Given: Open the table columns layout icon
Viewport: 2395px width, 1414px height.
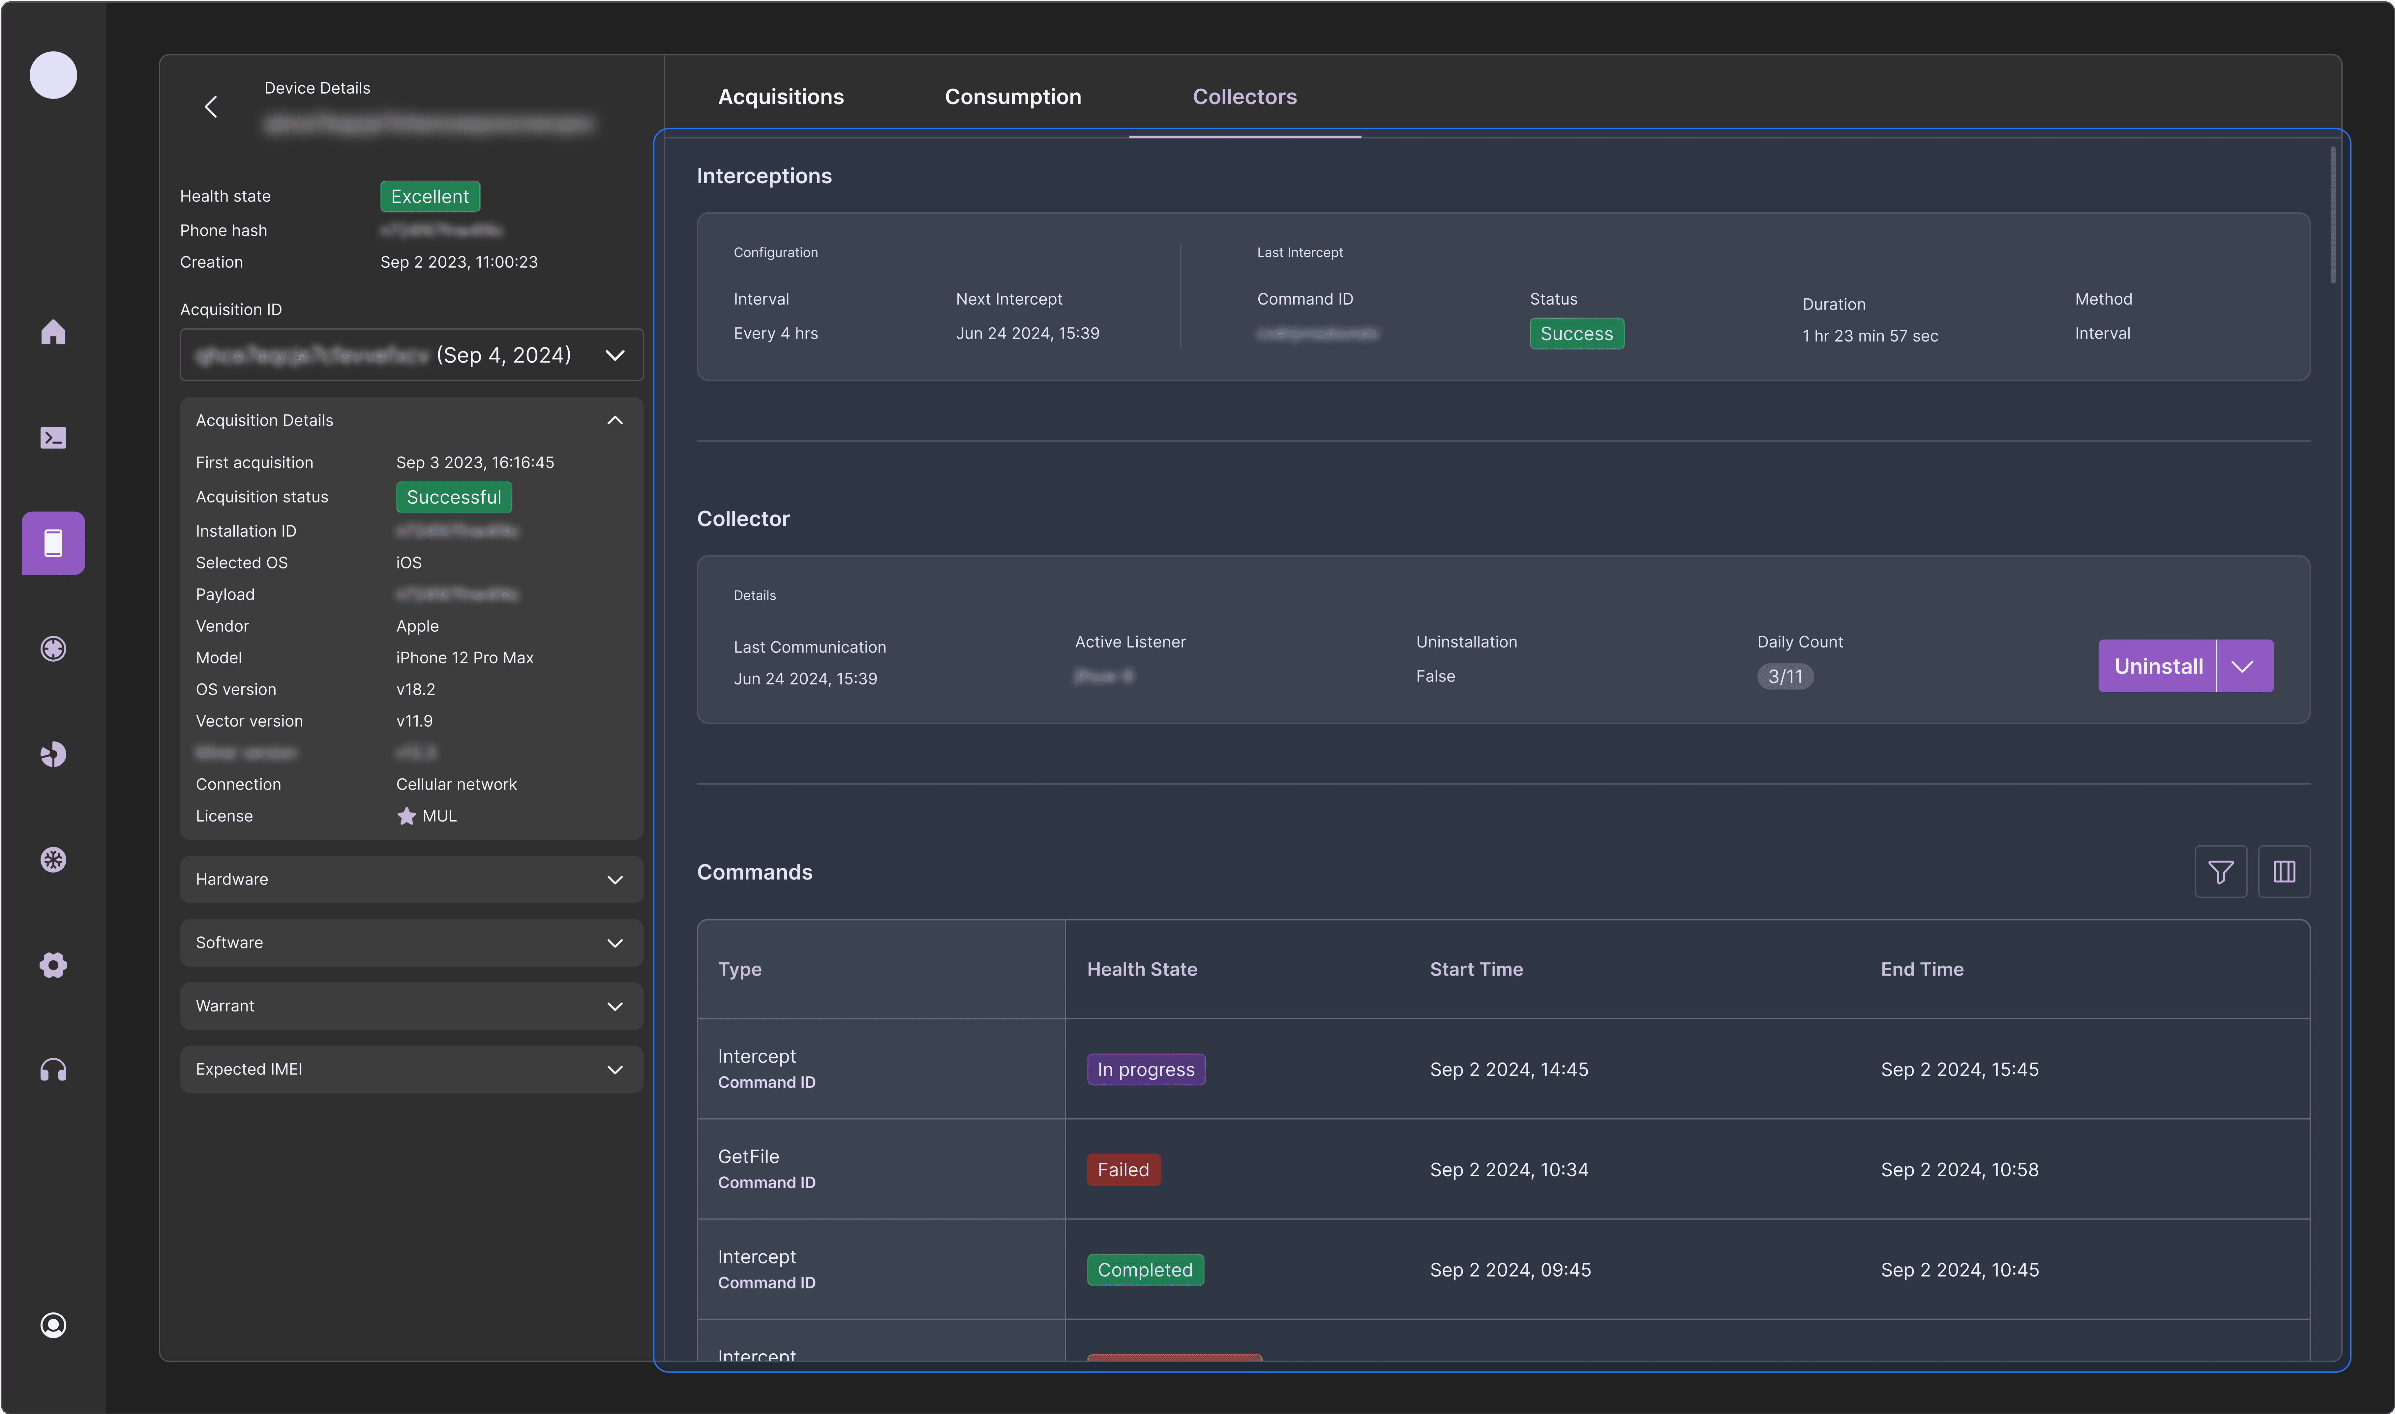Looking at the screenshot, I should tap(2285, 872).
